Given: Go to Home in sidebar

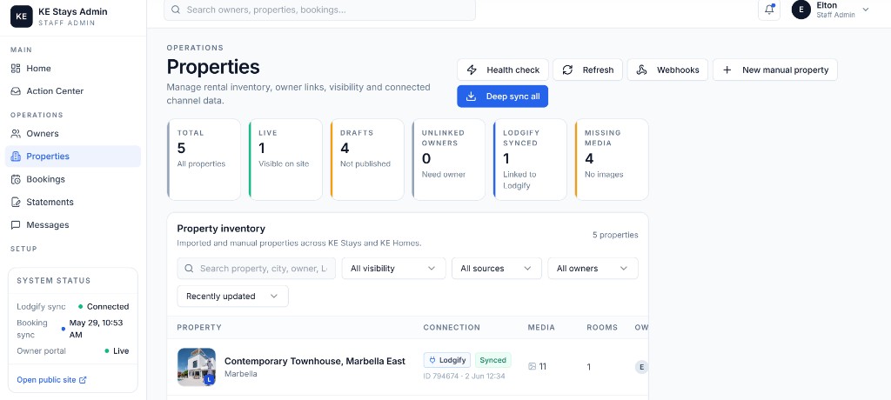Looking at the screenshot, I should pos(73,68).
